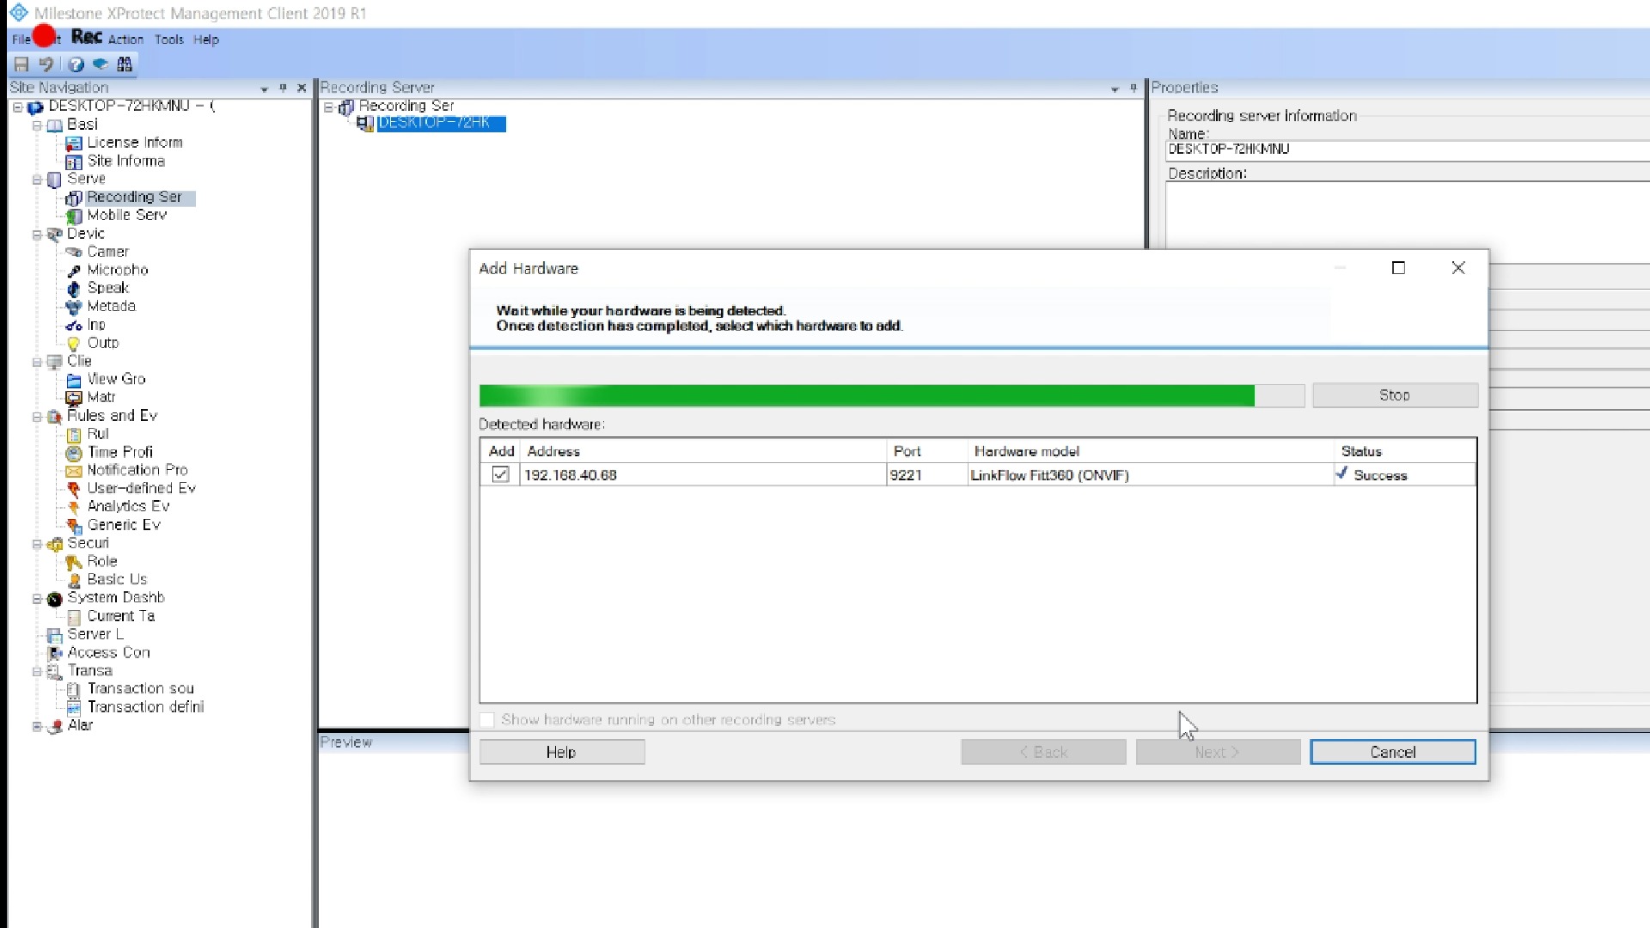Viewport: 1650px width, 928px height.
Task: Collapse the Servers tree node
Action: 37,180
